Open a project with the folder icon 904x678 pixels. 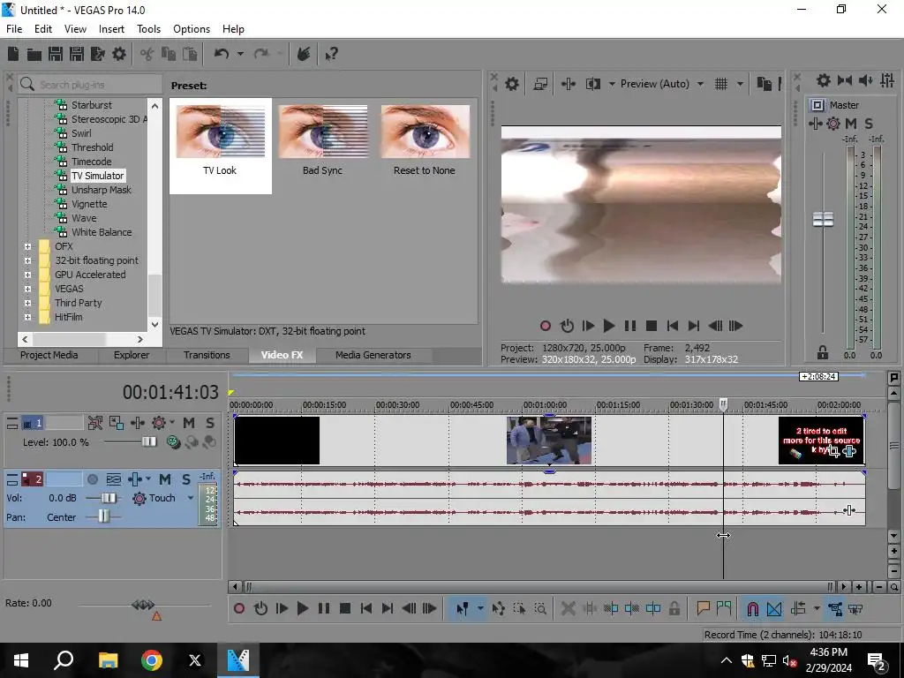click(34, 54)
